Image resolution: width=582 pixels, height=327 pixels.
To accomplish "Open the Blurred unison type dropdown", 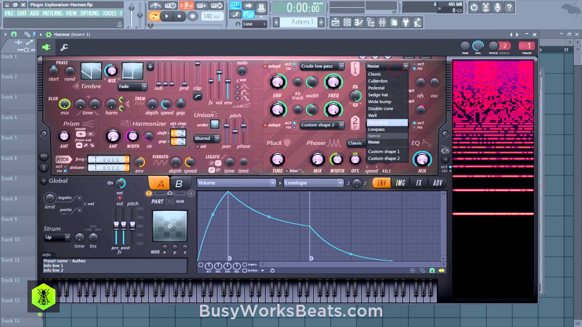I will coord(207,139).
